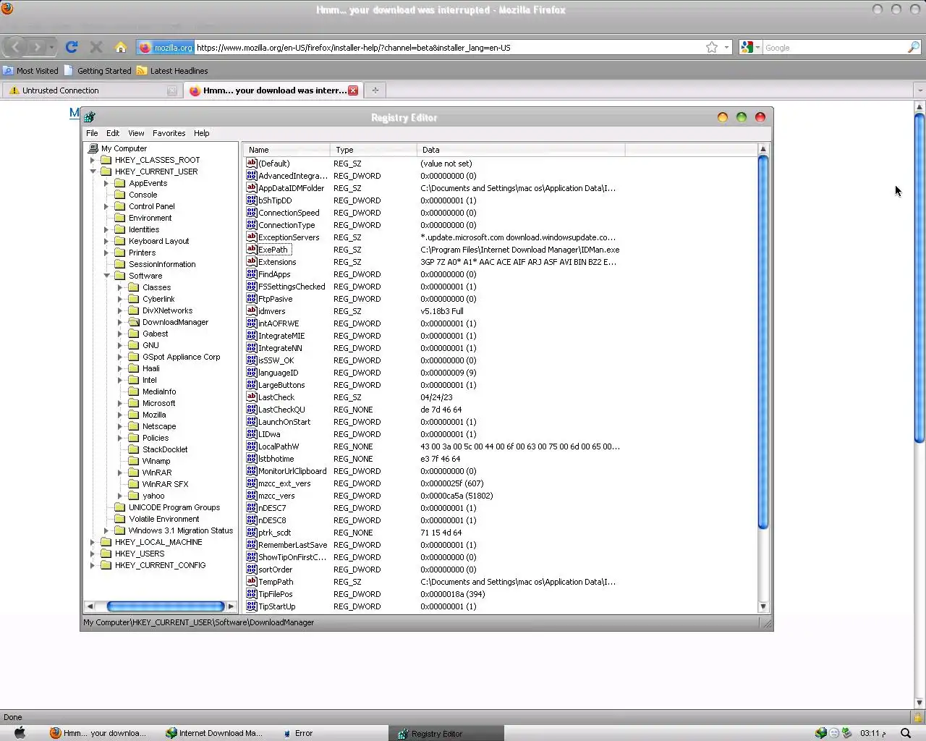The height and width of the screenshot is (741, 926).
Task: Switch to the Error taskbar item
Action: (298, 733)
